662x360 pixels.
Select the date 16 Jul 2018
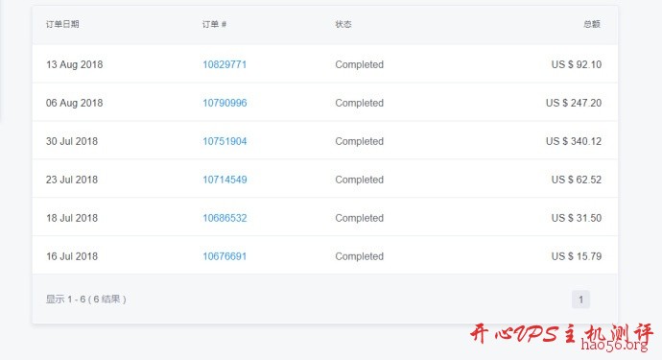[x=72, y=256]
